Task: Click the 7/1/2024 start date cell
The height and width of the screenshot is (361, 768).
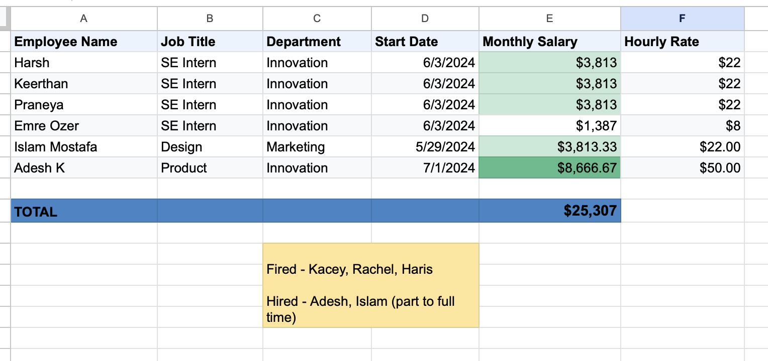Action: click(x=425, y=168)
